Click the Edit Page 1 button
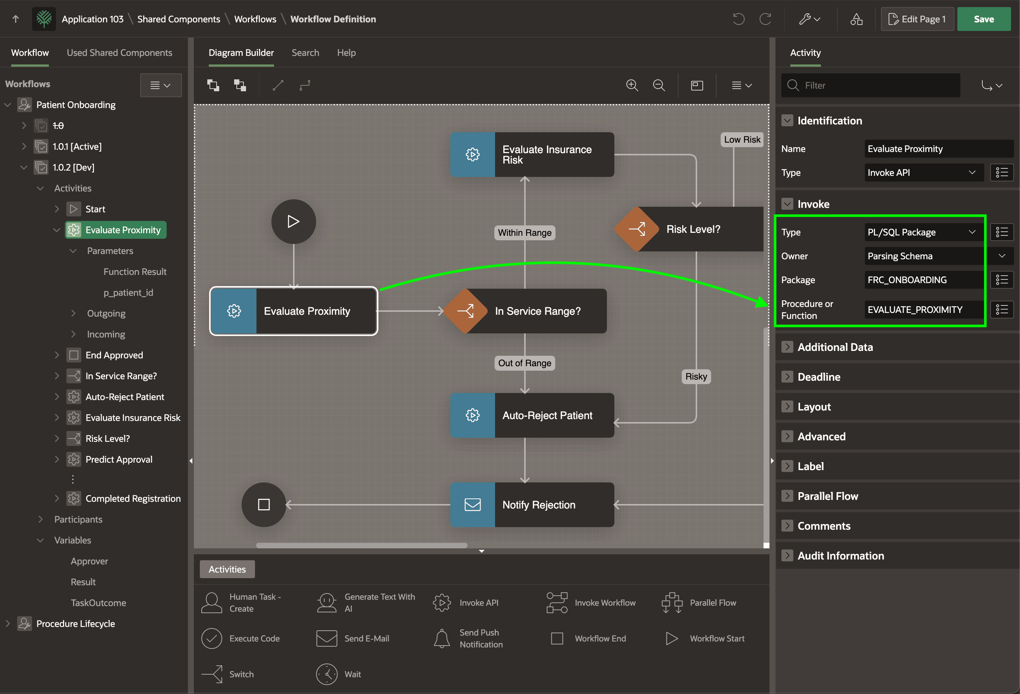1020x694 pixels. coord(917,19)
